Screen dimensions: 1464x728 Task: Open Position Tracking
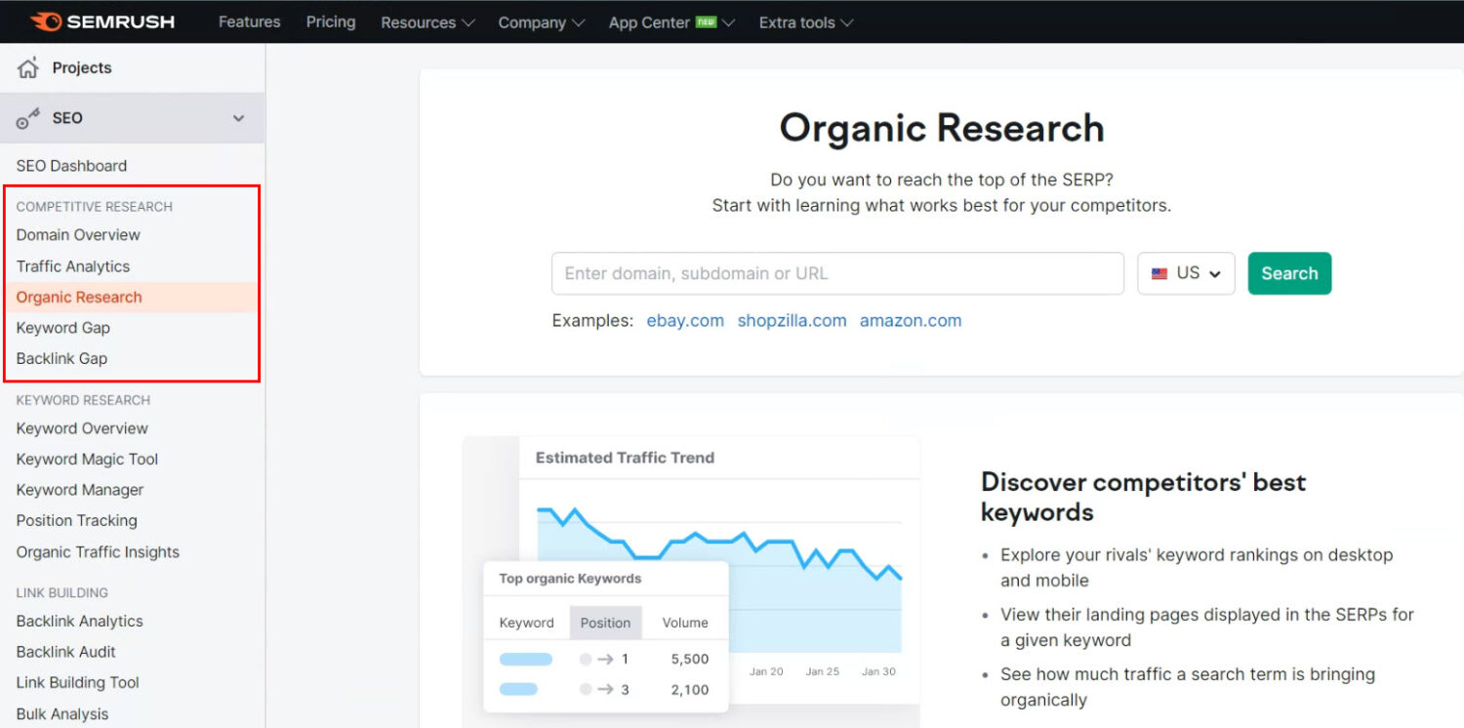pyautogui.click(x=77, y=521)
